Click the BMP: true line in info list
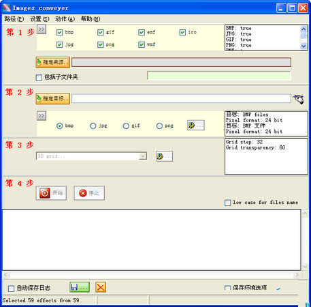311x307 pixels. coord(239,28)
